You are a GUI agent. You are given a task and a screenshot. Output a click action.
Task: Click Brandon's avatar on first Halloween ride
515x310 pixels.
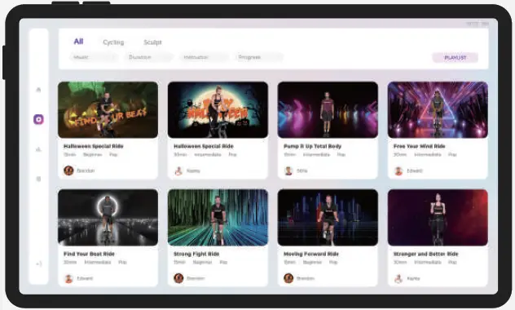pyautogui.click(x=68, y=170)
